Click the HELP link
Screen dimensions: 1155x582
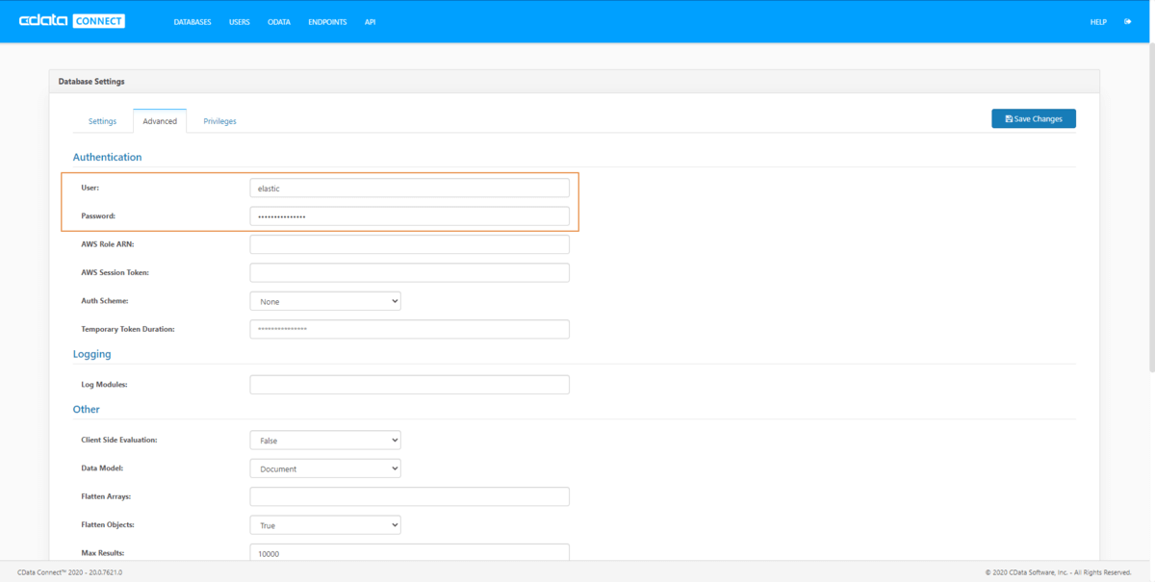click(x=1098, y=22)
